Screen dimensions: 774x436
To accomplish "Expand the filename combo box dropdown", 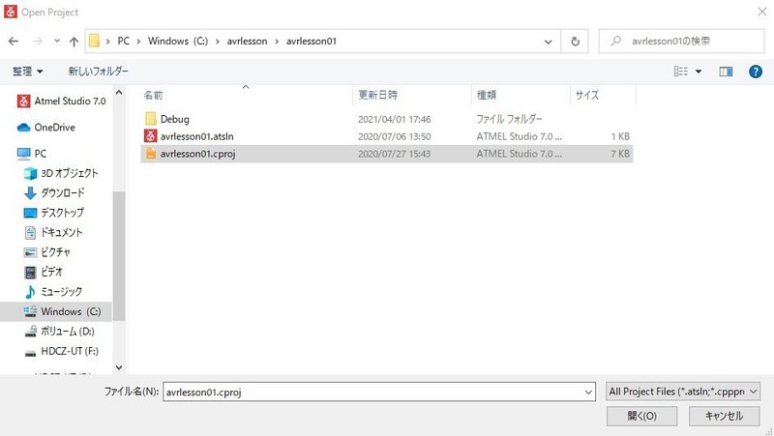I will 588,392.
